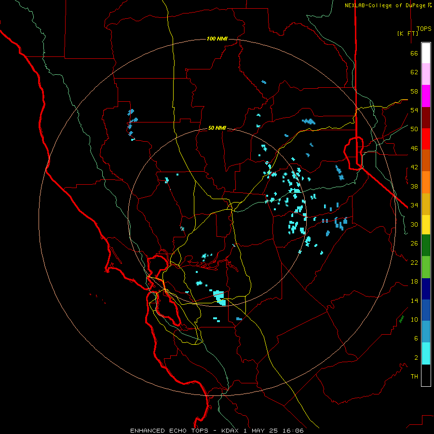The height and width of the screenshot is (434, 434).
Task: Click the "66" legend value
Action: tap(414, 53)
